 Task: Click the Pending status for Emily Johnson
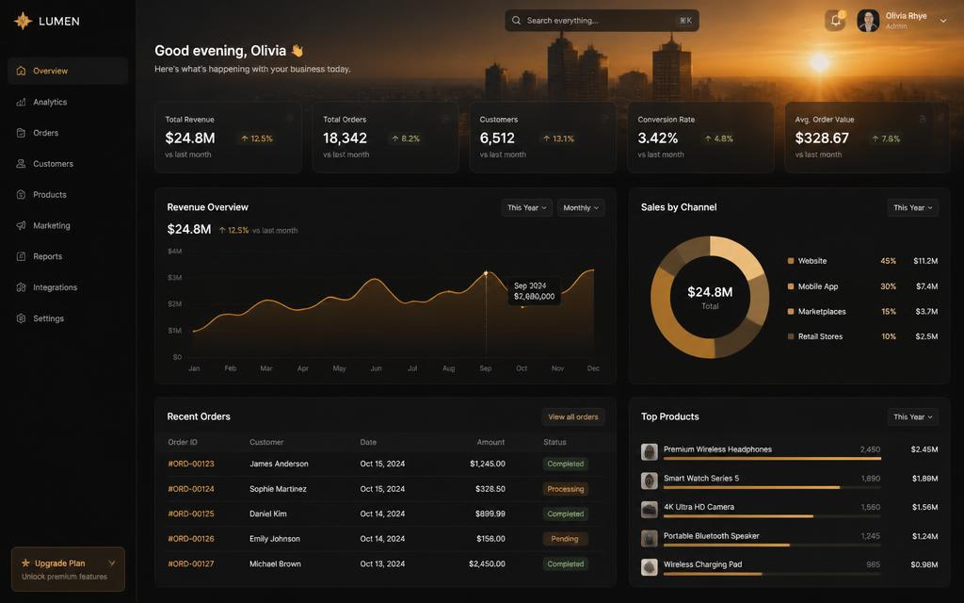coord(565,539)
